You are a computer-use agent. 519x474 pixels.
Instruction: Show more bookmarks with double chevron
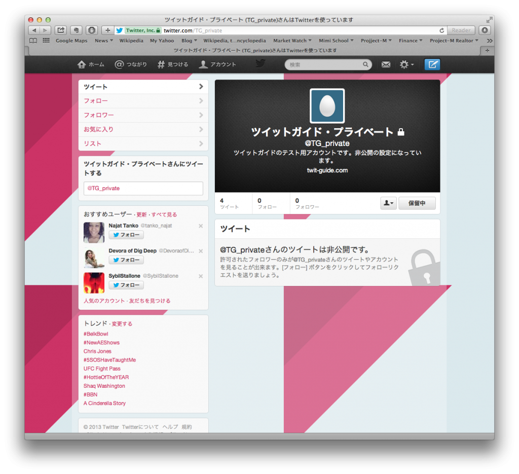pyautogui.click(x=490, y=41)
